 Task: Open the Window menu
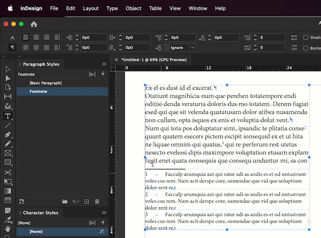point(198,8)
